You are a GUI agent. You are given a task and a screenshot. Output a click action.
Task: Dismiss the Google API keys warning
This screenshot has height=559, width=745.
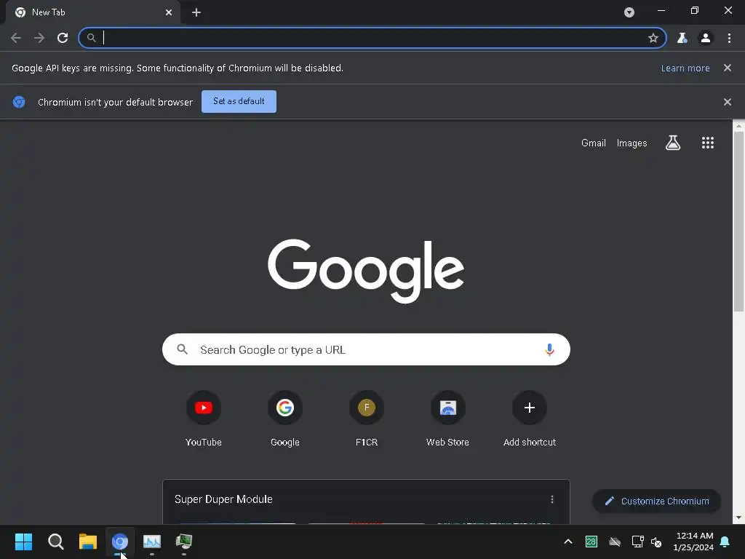point(727,68)
